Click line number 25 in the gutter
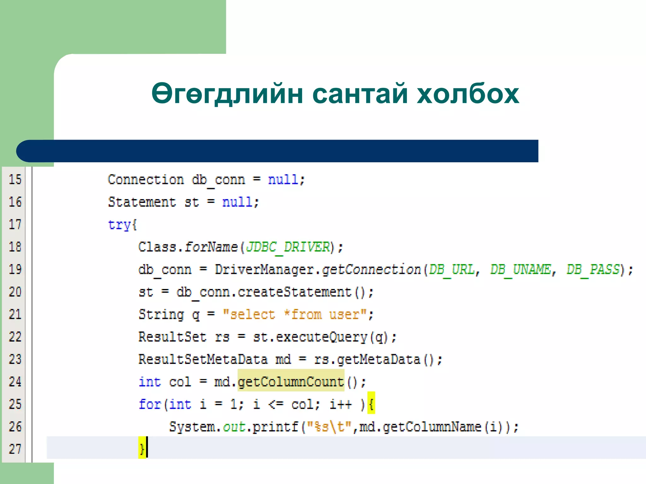 tap(15, 404)
